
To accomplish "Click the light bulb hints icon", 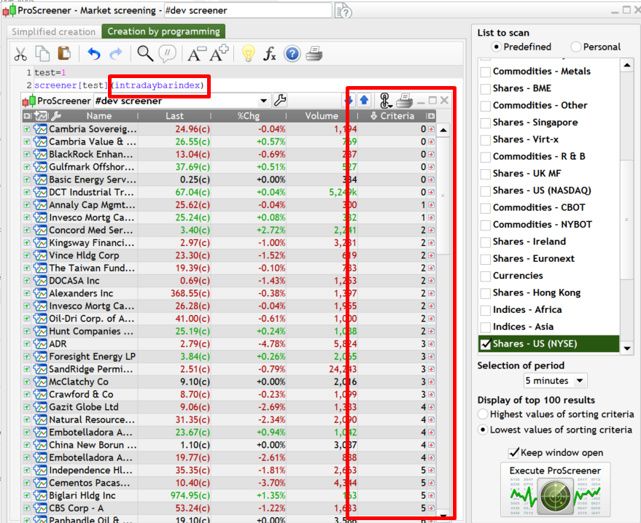I will (x=249, y=53).
